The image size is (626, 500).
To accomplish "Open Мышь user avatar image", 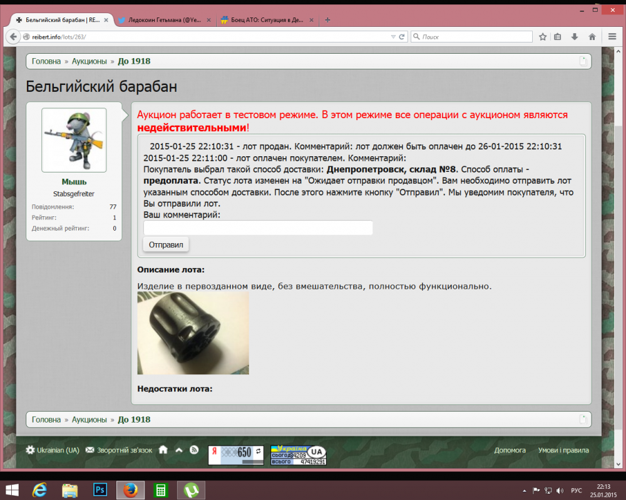I will coord(74,140).
